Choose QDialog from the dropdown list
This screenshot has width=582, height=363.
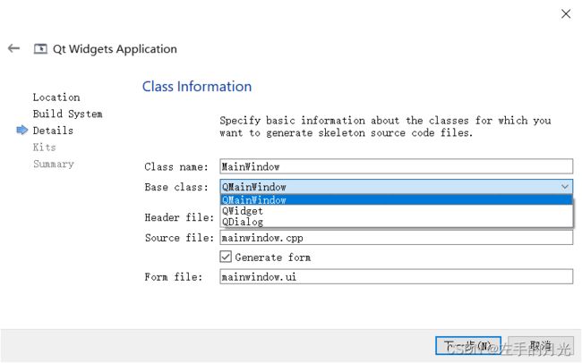click(397, 222)
